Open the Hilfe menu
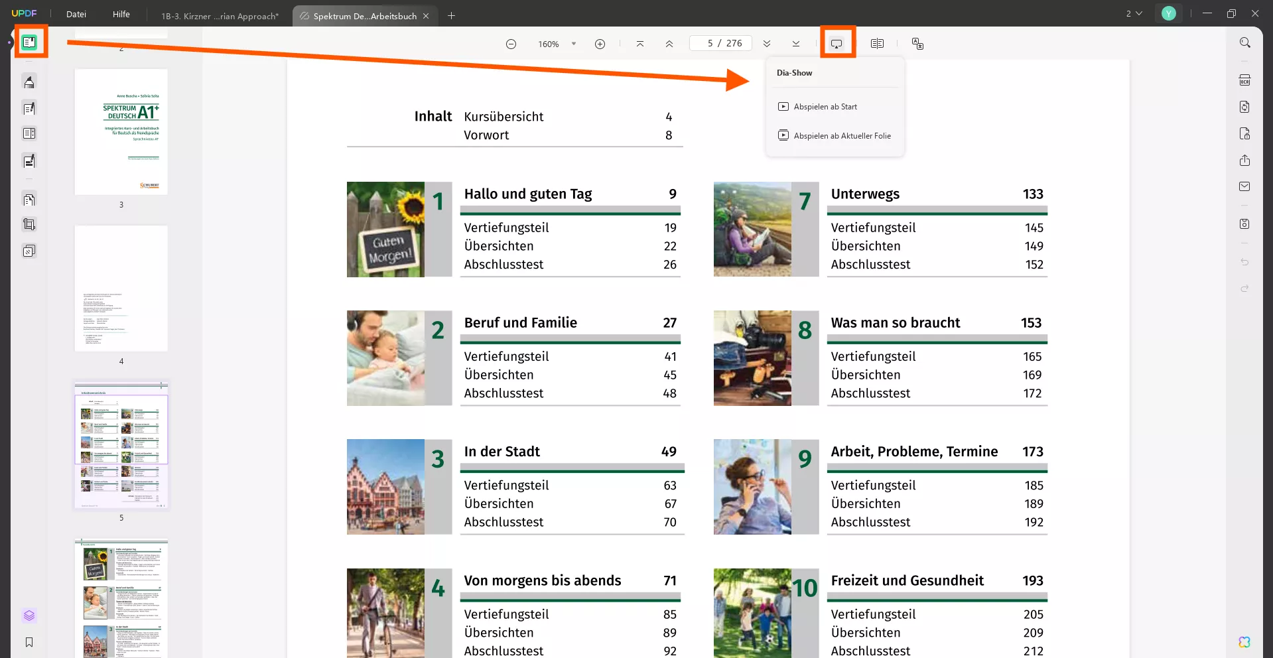This screenshot has width=1273, height=658. click(x=121, y=14)
